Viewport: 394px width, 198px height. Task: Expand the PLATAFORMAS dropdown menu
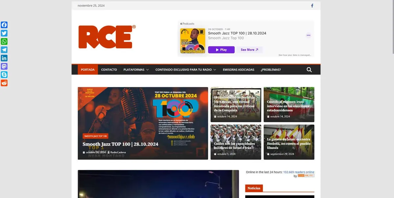pyautogui.click(x=136, y=70)
